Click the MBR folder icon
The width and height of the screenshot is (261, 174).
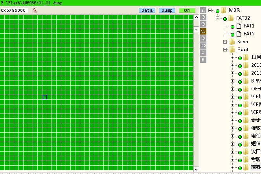coord(223,10)
